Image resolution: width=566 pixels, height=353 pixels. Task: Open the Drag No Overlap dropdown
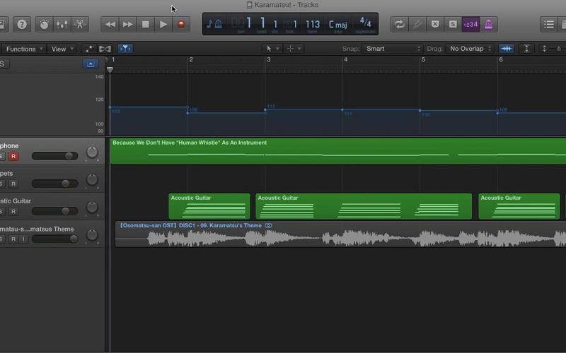coord(470,49)
